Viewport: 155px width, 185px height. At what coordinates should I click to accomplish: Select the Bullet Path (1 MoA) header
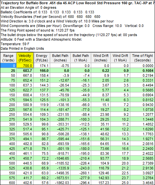tap(81, 58)
